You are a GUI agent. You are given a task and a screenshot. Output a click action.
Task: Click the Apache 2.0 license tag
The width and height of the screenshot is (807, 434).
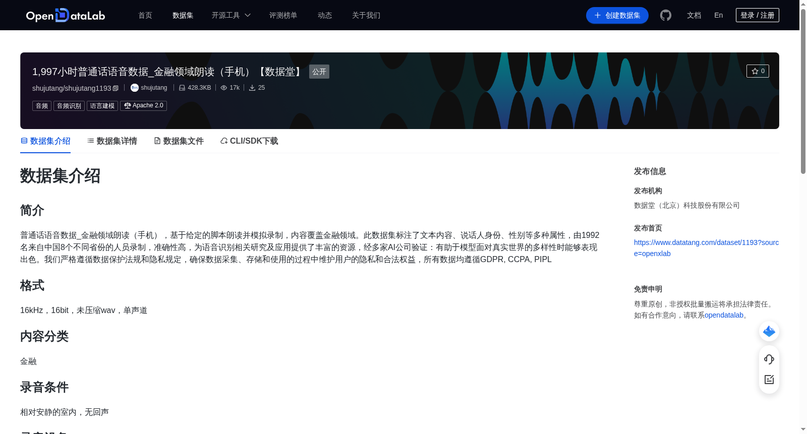pyautogui.click(x=143, y=106)
